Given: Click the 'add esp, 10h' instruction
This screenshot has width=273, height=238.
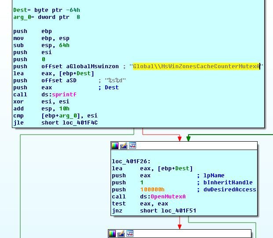Looking at the screenshot, I should click(41, 109).
